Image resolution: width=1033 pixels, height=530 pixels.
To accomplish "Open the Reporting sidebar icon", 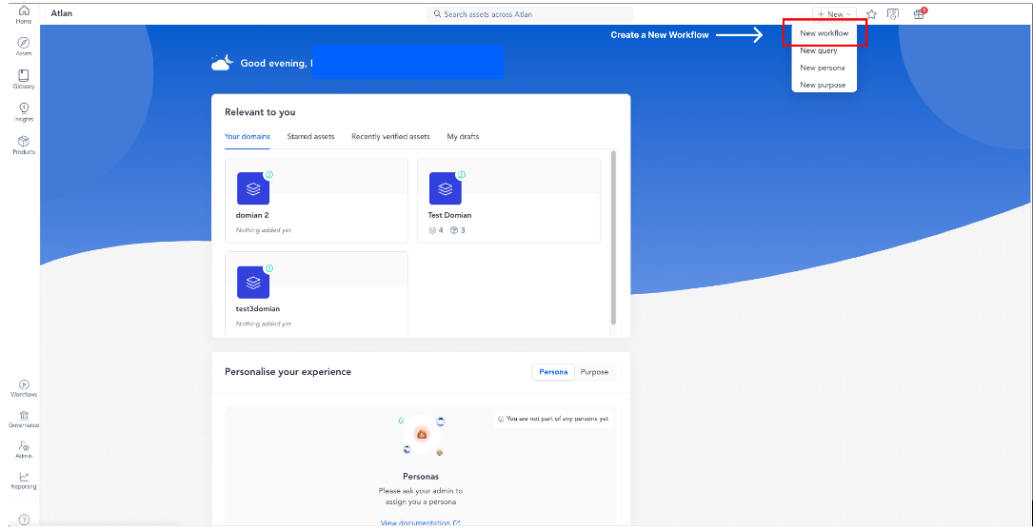I will point(24,480).
